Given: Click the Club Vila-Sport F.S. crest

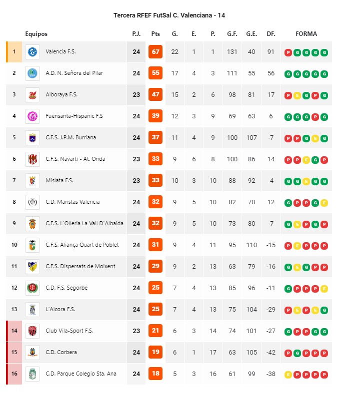Looking at the screenshot, I should pyautogui.click(x=32, y=331).
